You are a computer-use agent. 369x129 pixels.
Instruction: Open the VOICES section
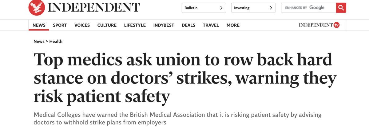coord(82,25)
